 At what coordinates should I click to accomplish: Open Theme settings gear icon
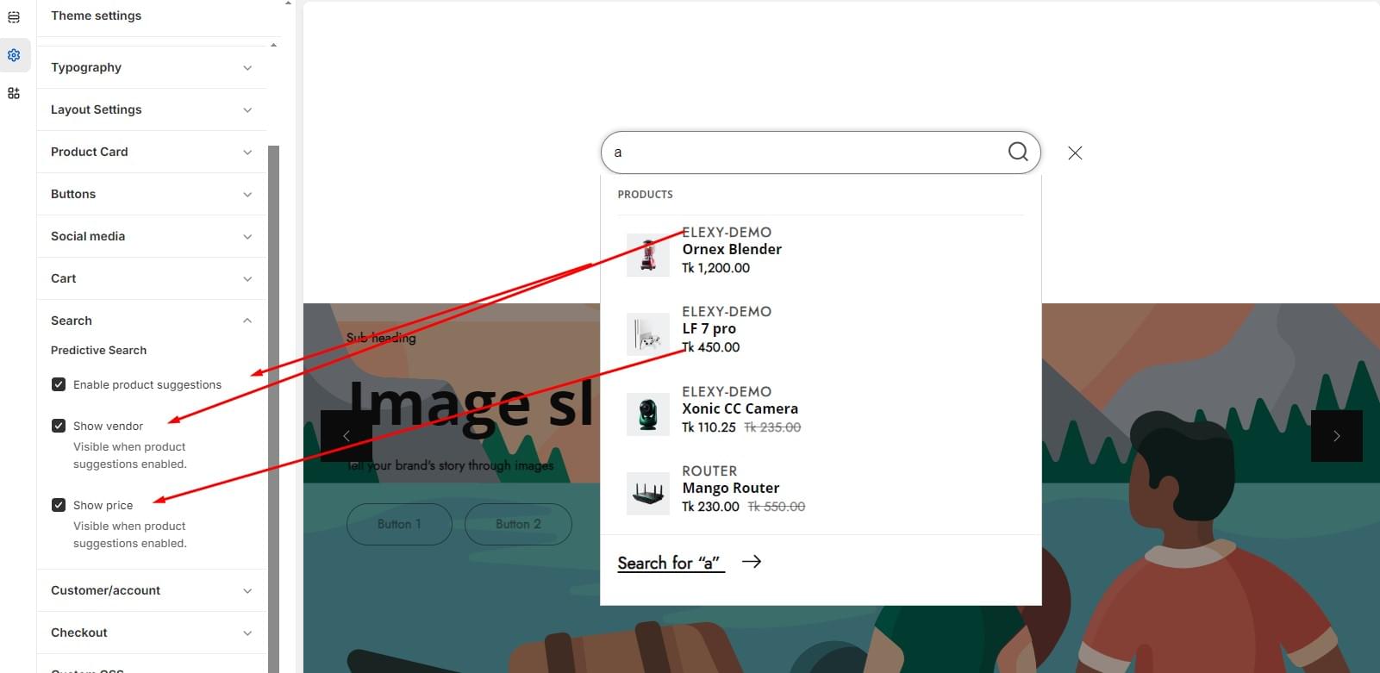(x=14, y=55)
